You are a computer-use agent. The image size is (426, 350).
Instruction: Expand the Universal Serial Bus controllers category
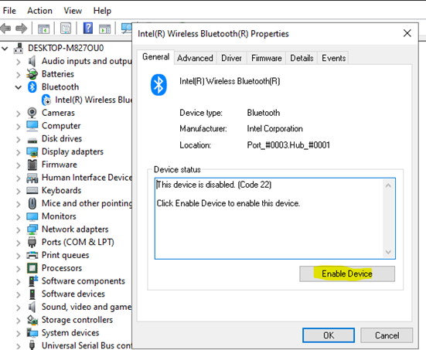(x=19, y=346)
